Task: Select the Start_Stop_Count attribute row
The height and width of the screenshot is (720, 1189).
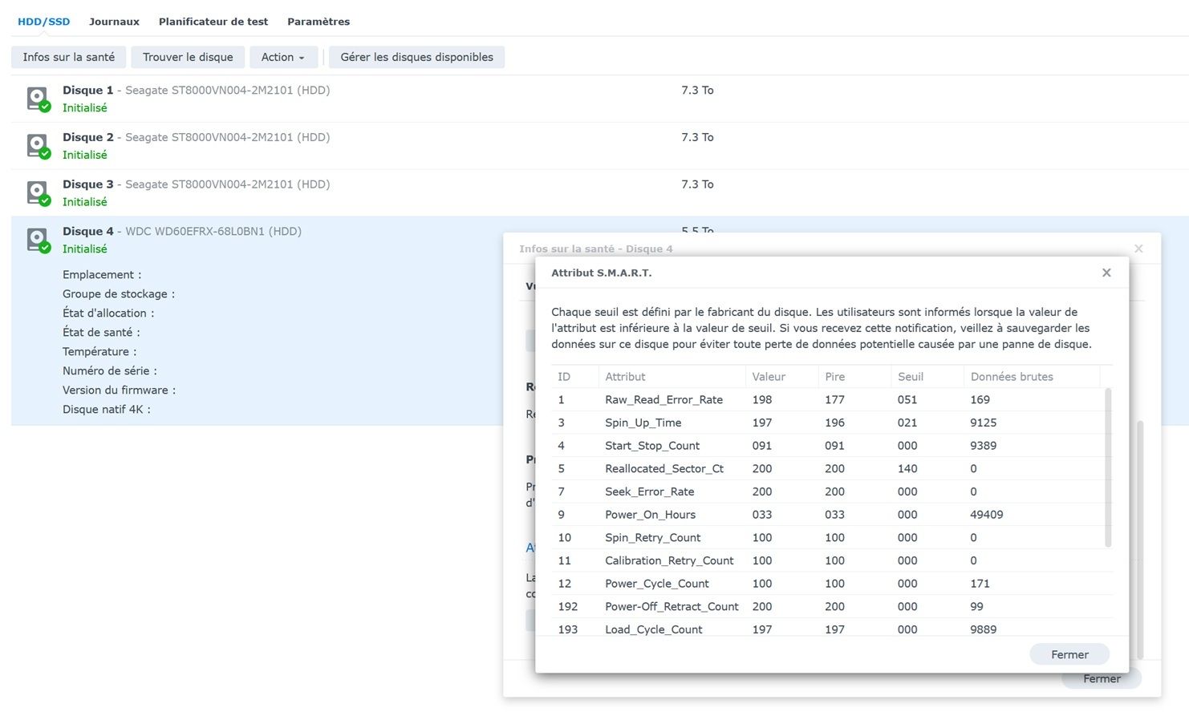Action: (827, 446)
